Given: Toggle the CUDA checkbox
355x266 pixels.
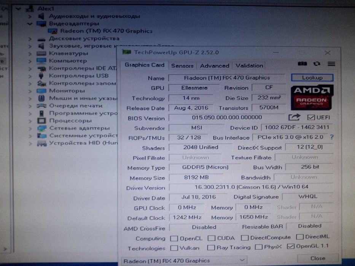Looking at the screenshot, I should coord(212,238).
